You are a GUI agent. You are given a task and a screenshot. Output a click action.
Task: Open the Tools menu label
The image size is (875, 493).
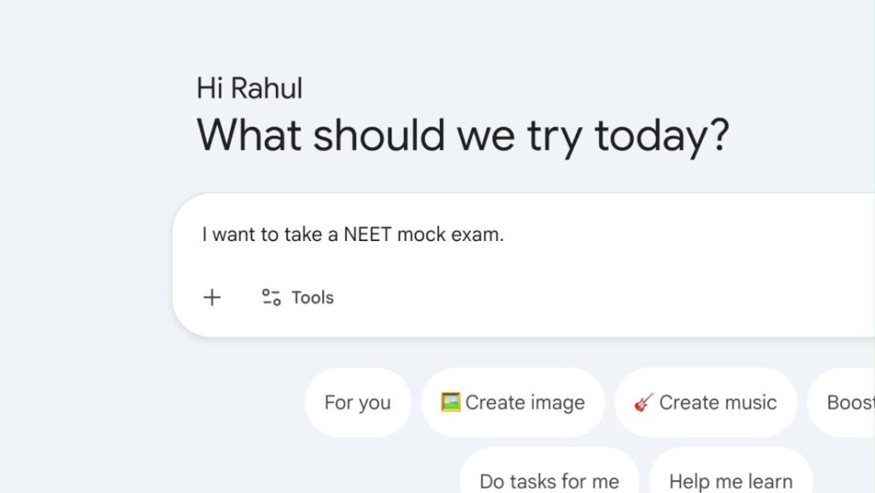pos(312,297)
